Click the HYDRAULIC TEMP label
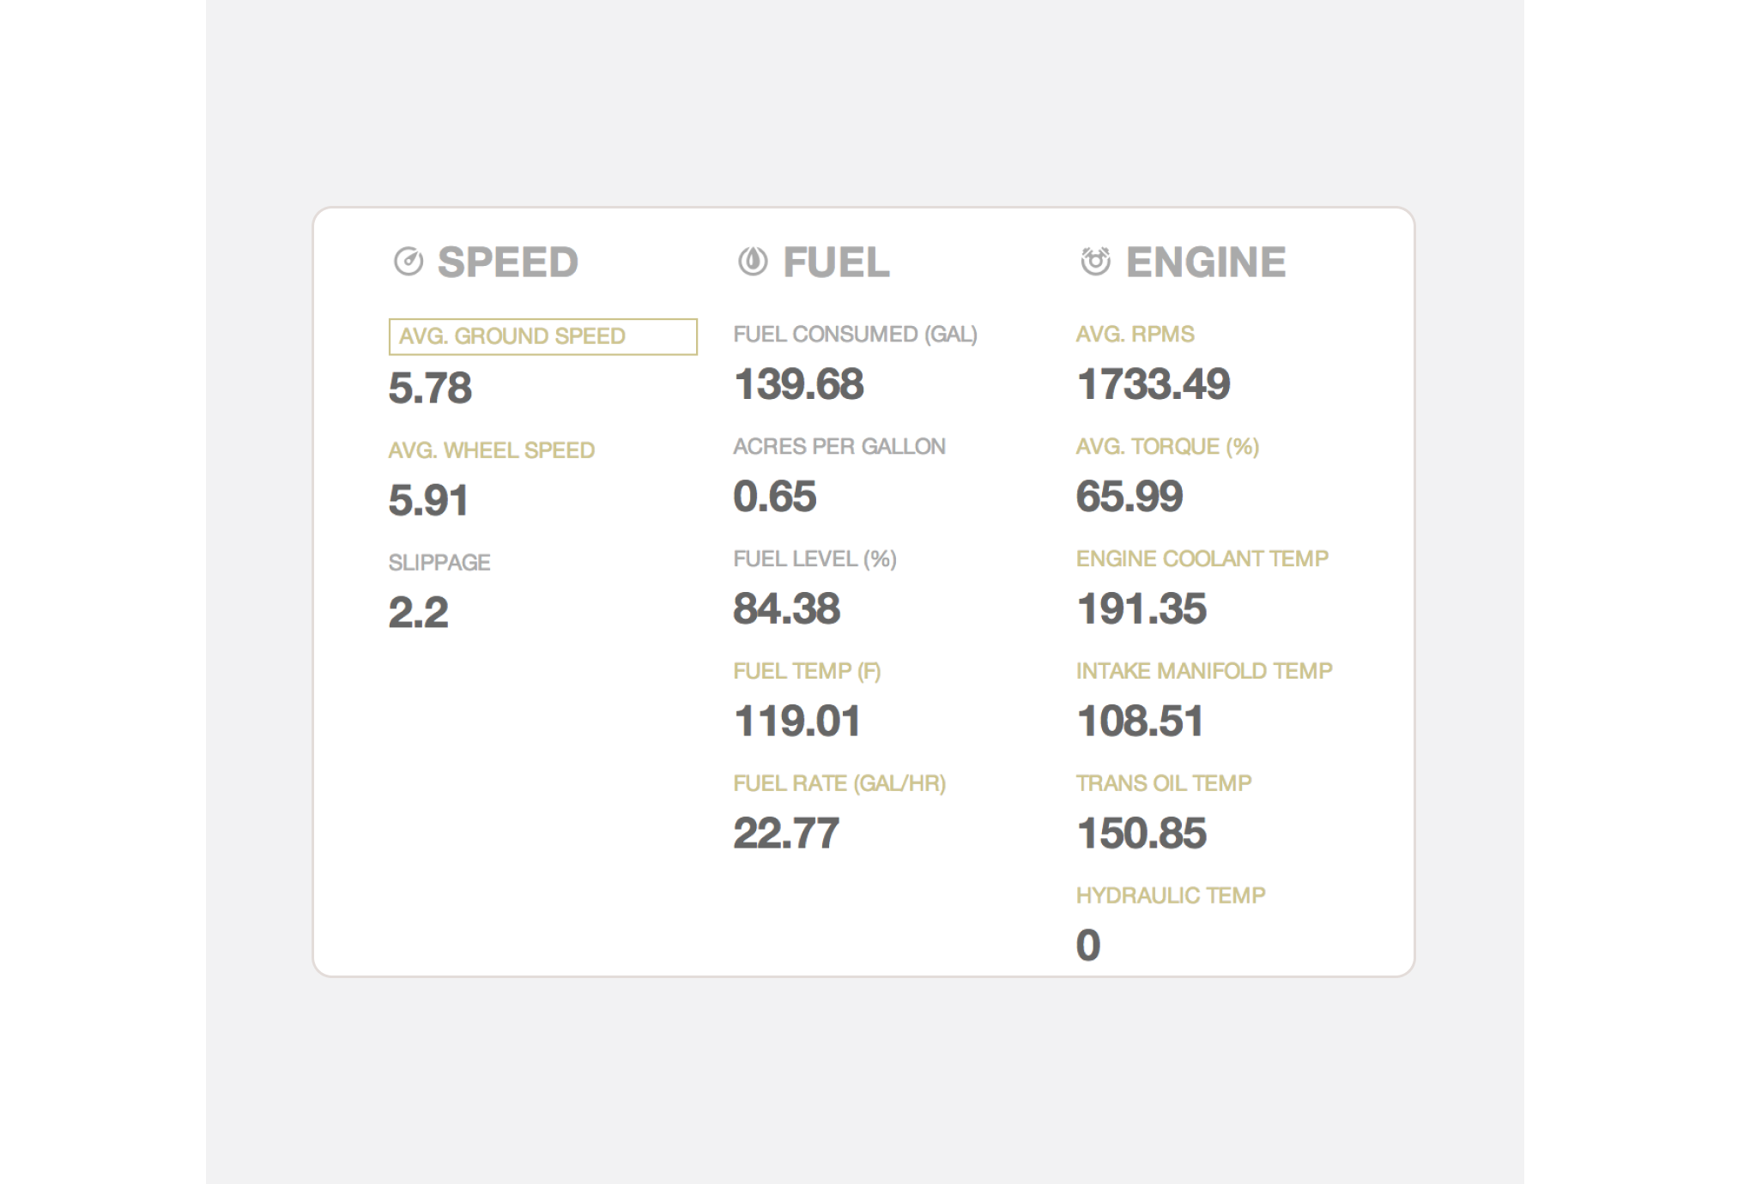 click(1170, 896)
